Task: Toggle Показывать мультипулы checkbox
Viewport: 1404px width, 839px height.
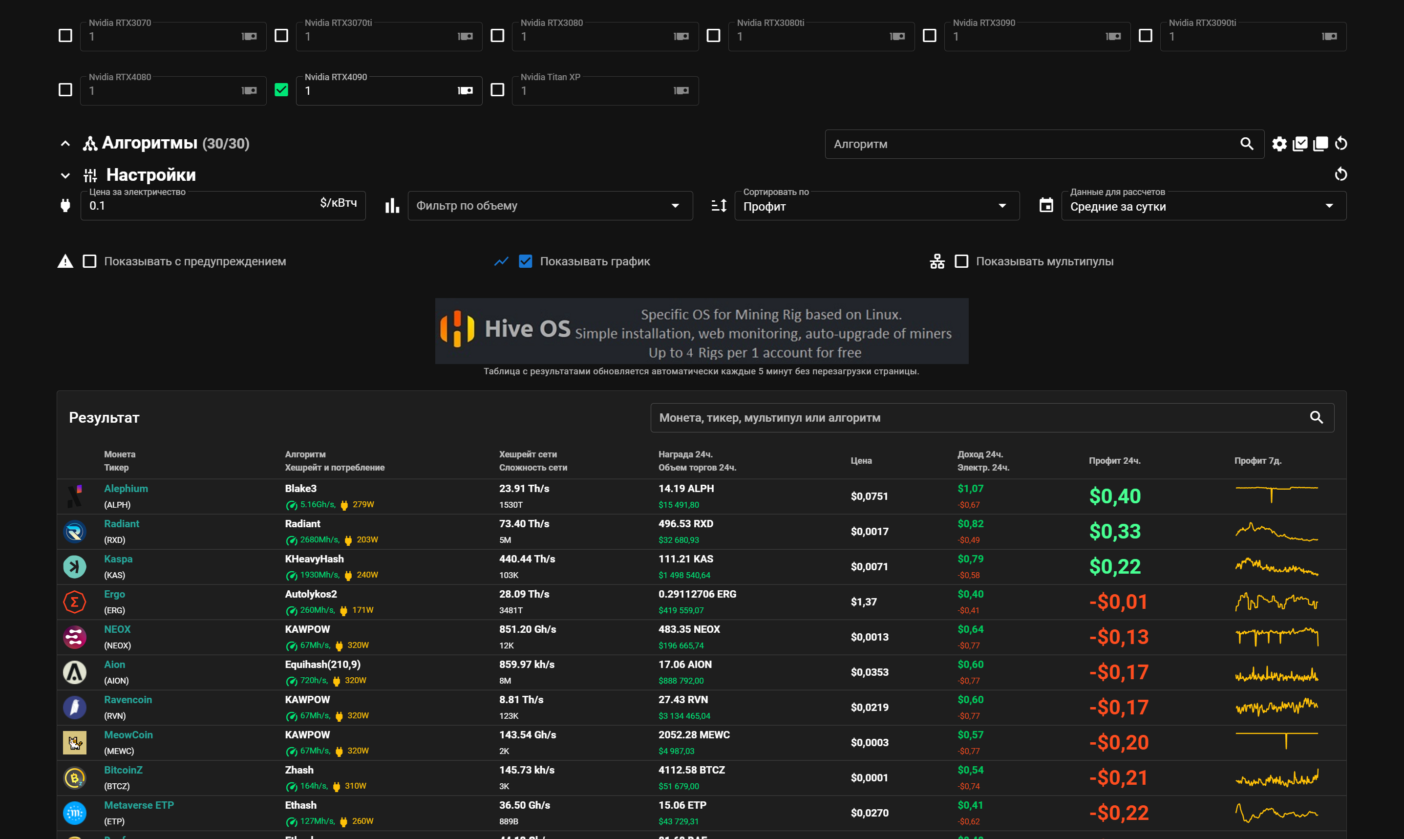Action: coord(961,261)
